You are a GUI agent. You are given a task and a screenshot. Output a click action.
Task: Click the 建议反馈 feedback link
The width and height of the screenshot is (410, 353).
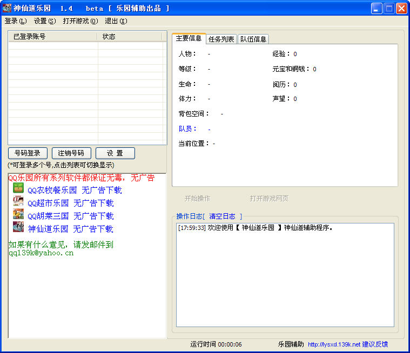point(375,344)
